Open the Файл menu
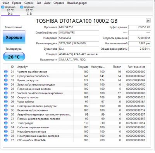 click(x=6, y=3)
